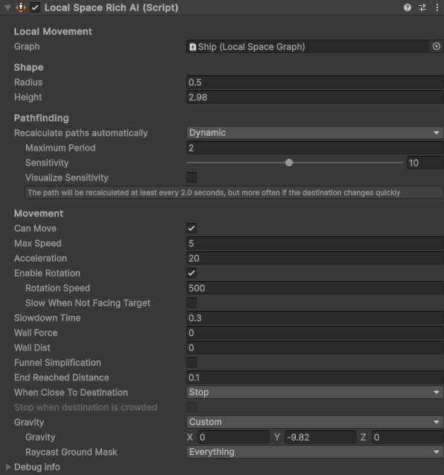The height and width of the screenshot is (475, 444).
Task: Uncheck the Can Move checkbox
Action: pyautogui.click(x=191, y=228)
